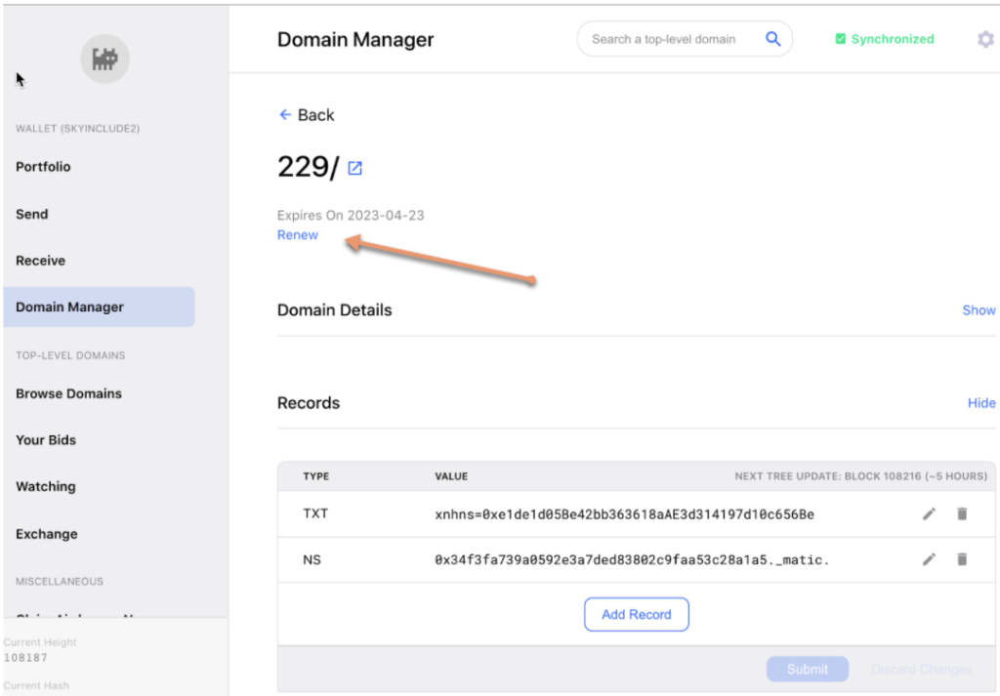Viewport: 1000px width, 696px height.
Task: Click the external link icon beside 229/
Action: click(x=353, y=168)
